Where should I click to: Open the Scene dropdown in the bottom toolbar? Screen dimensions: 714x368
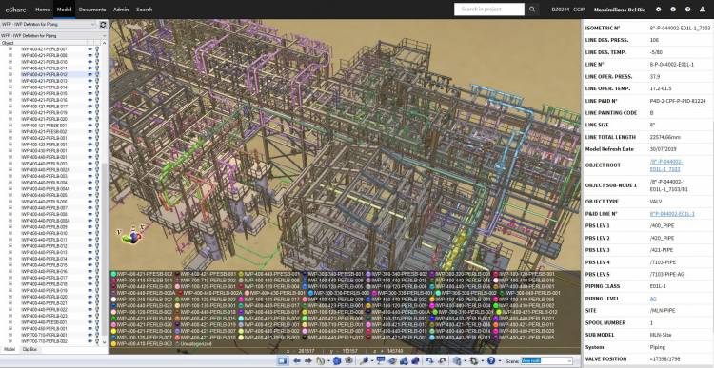point(546,360)
